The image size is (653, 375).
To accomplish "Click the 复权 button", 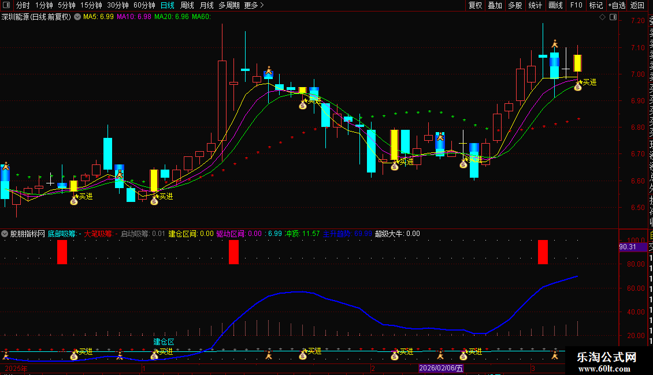I will [x=475, y=5].
